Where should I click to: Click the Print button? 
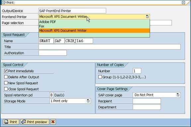point(11,122)
